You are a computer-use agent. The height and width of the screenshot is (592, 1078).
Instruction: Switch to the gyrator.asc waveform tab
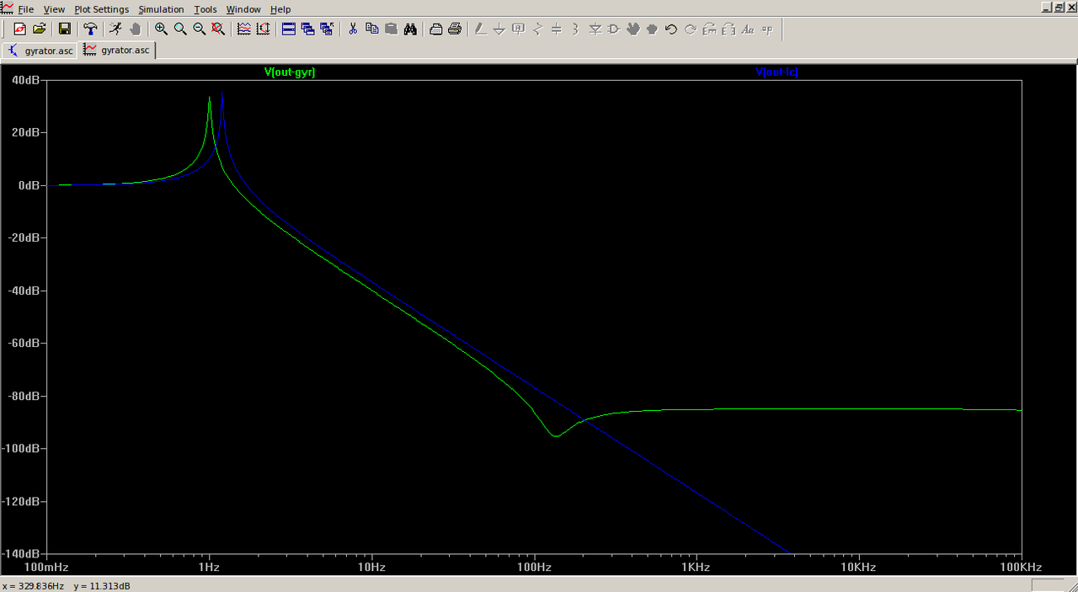tap(118, 50)
